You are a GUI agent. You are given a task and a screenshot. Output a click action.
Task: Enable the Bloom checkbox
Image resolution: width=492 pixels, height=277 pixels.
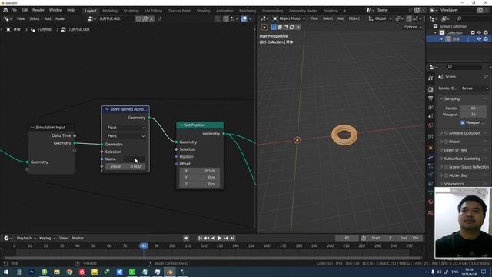[x=446, y=142]
